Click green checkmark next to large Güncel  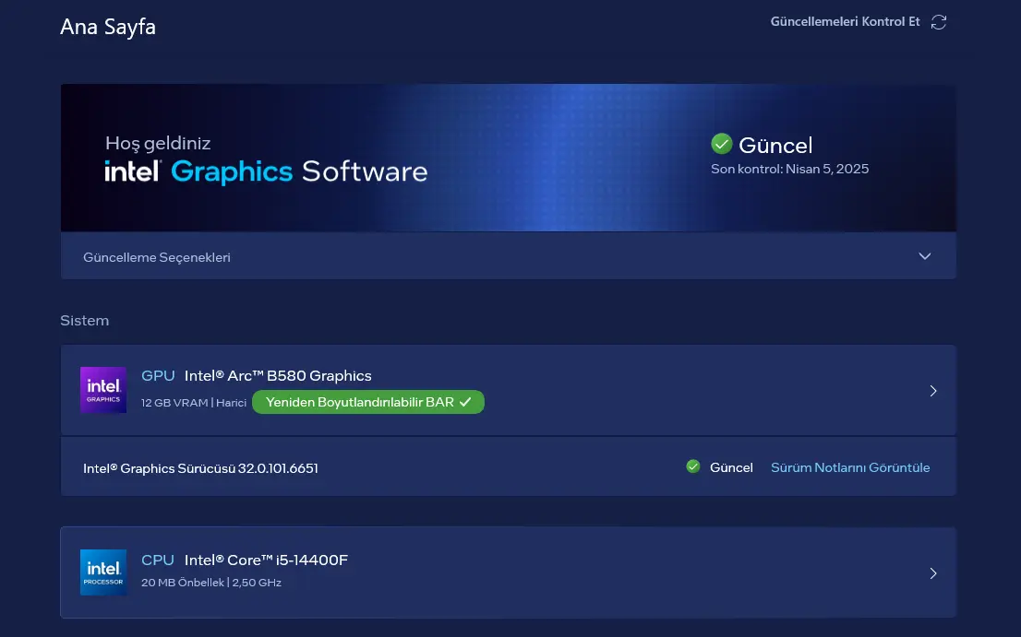(x=722, y=144)
